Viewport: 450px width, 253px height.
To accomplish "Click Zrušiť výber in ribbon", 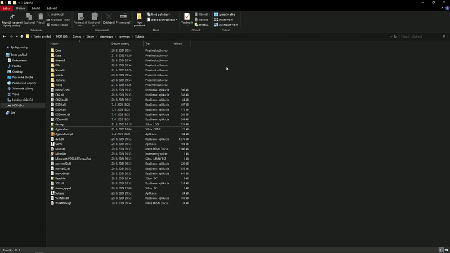I will click(223, 20).
